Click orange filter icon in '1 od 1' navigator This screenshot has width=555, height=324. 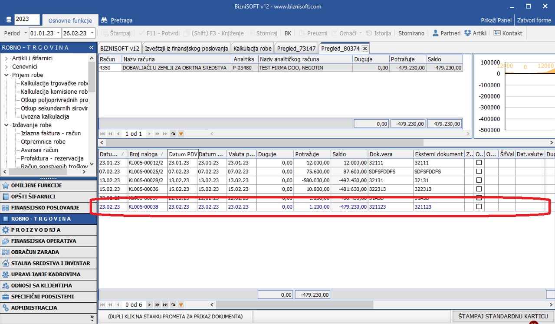click(x=181, y=134)
